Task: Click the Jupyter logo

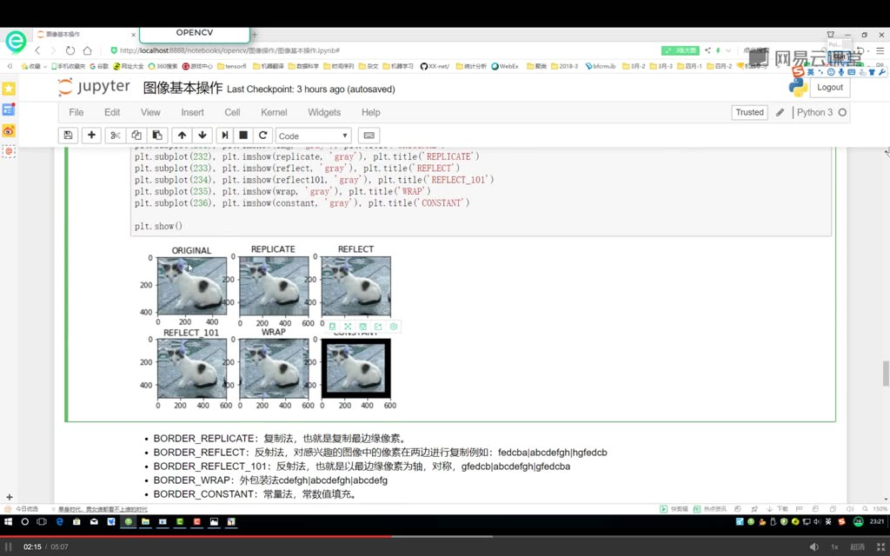Action: pyautogui.click(x=94, y=87)
